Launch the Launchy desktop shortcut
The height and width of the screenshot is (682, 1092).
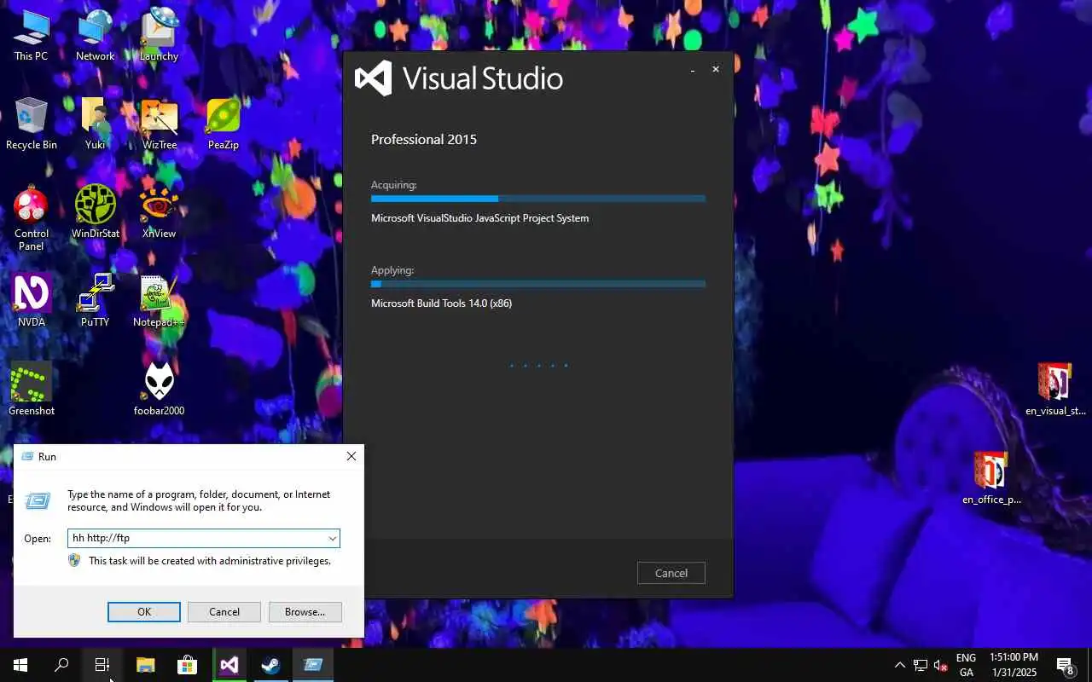click(x=159, y=36)
